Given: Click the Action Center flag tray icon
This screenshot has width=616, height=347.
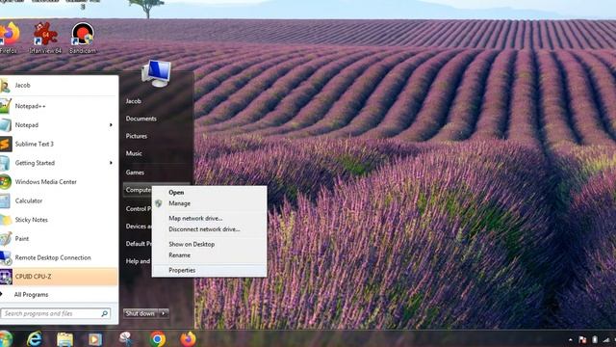Looking at the screenshot, I should coord(582,340).
